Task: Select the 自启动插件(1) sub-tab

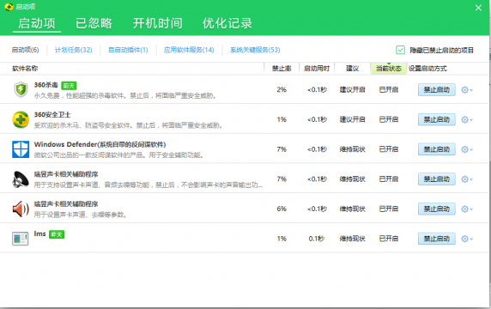Action: (128, 50)
